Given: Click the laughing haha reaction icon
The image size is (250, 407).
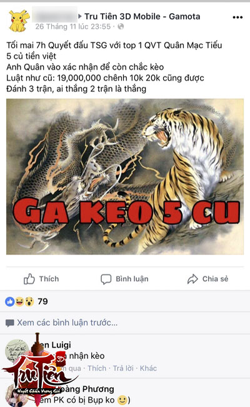Looking at the screenshot, I should tap(19, 301).
